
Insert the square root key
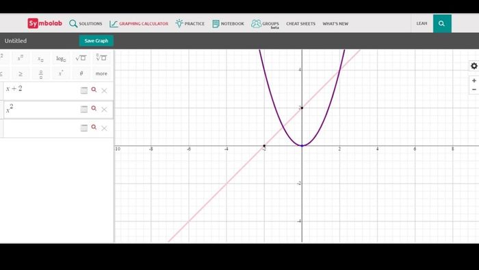pyautogui.click(x=81, y=58)
